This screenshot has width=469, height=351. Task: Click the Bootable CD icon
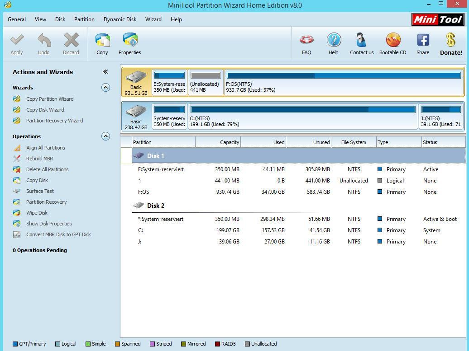[x=393, y=40]
